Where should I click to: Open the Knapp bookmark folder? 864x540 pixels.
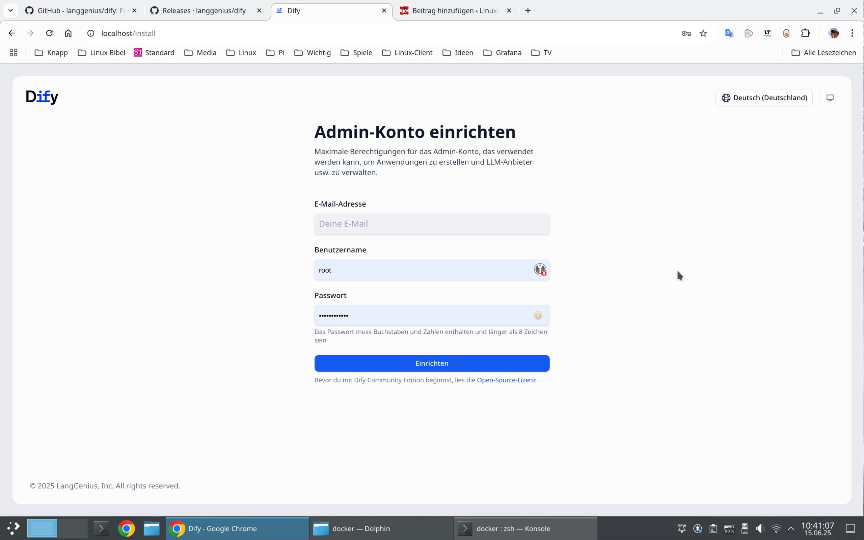click(51, 53)
